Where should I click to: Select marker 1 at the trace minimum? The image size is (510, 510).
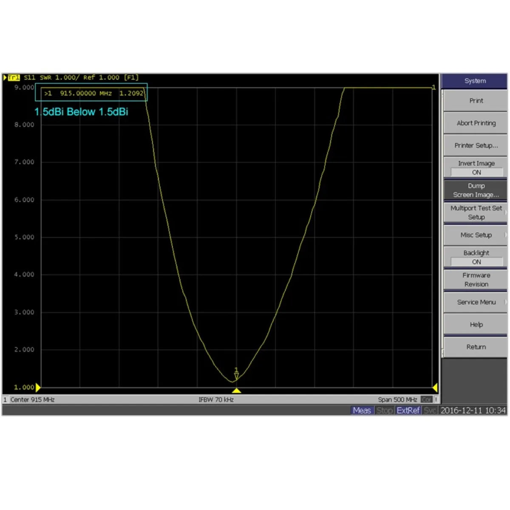(x=236, y=374)
